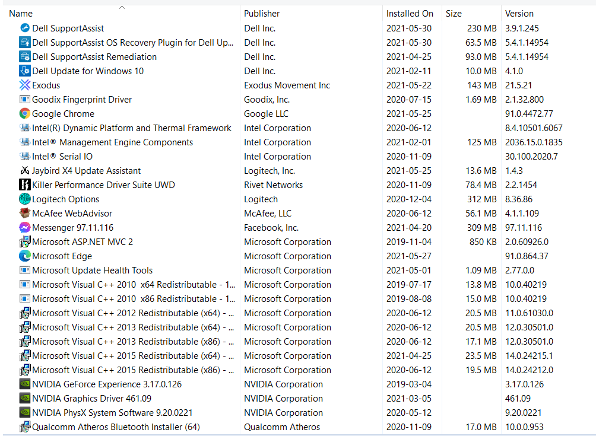Screen dimensions: 596x436
Task: Click version 91.0.864.37
Action: 527,256
